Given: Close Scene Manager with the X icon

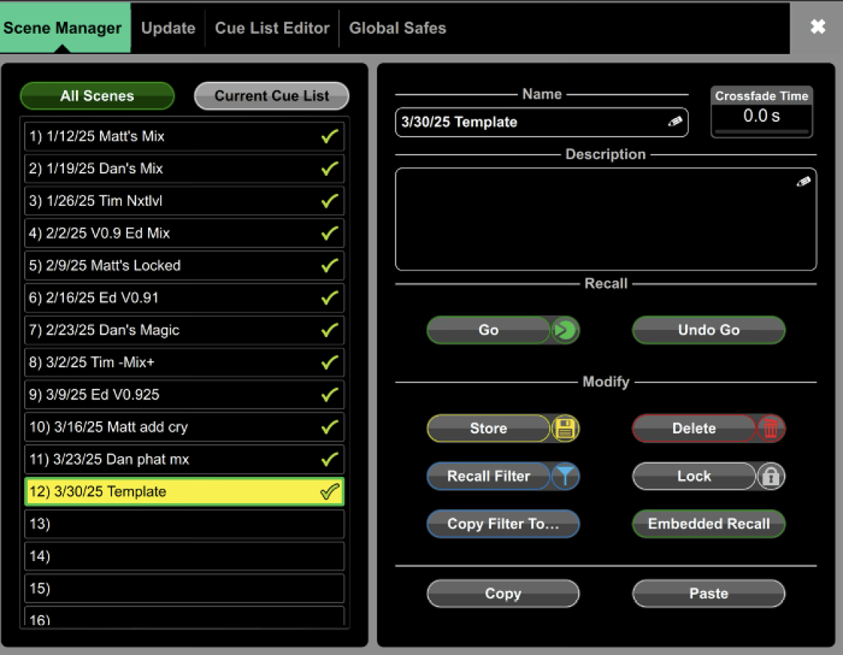Looking at the screenshot, I should [817, 27].
